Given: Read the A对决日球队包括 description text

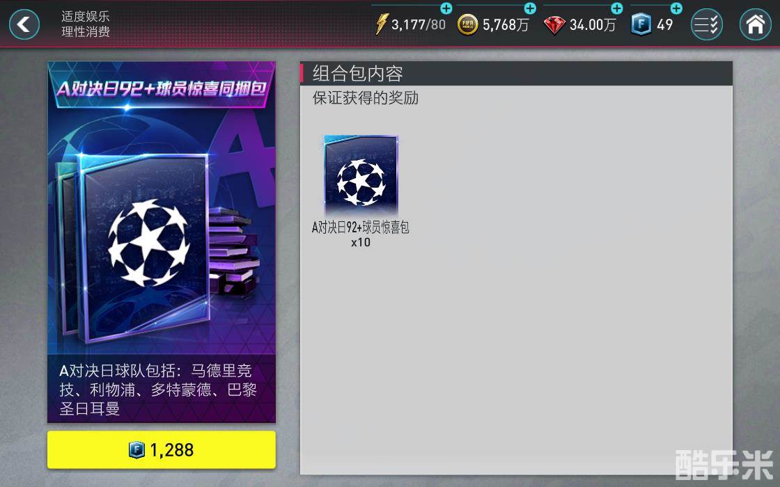Looking at the screenshot, I should pyautogui.click(x=158, y=390).
